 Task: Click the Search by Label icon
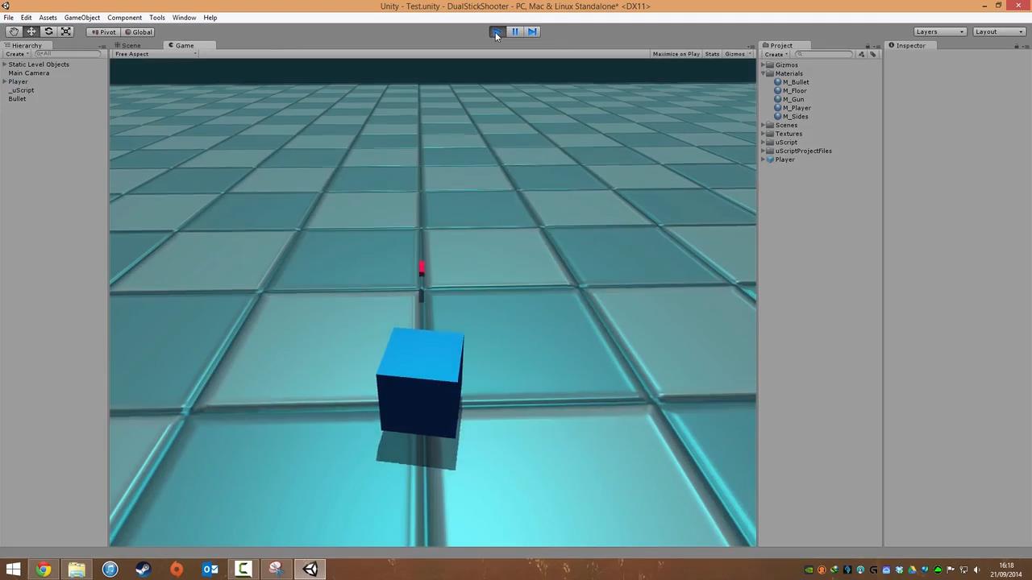point(873,54)
